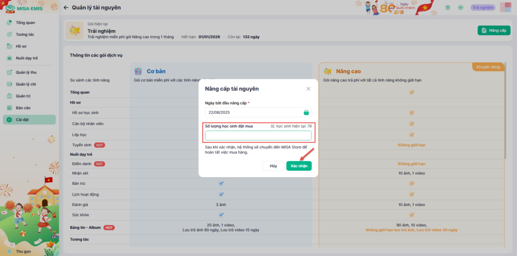
Task: Close the Nâng cấp tài nguyên dialog
Action: 308,89
